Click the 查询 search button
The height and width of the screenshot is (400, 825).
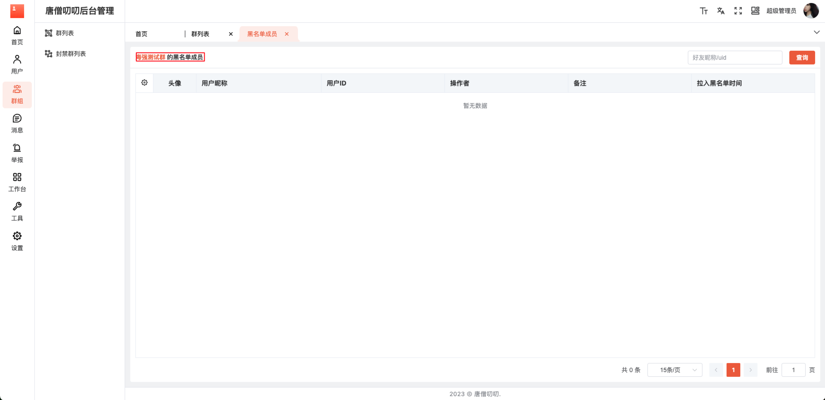point(802,58)
